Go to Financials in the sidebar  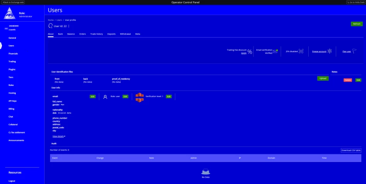coord(13,54)
